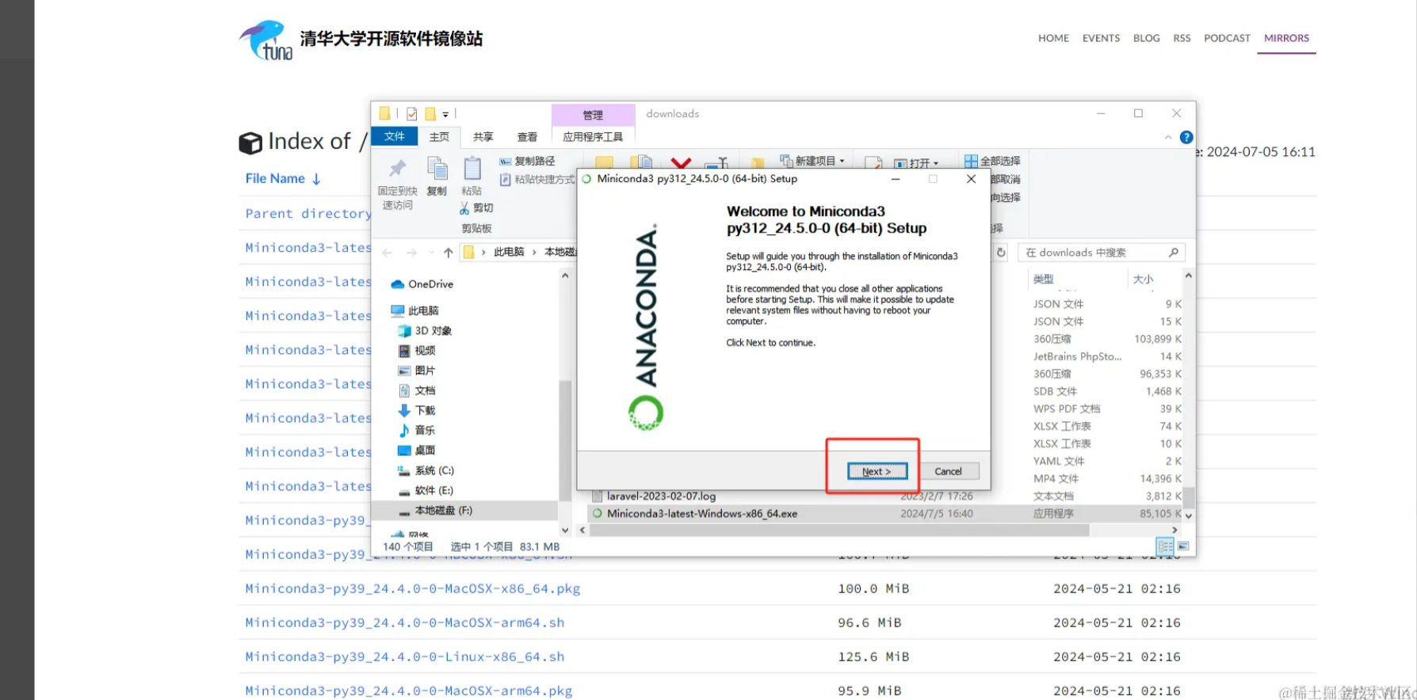Select 此电脑 in the navigation pane
Screen dimensions: 1417x700
point(423,310)
